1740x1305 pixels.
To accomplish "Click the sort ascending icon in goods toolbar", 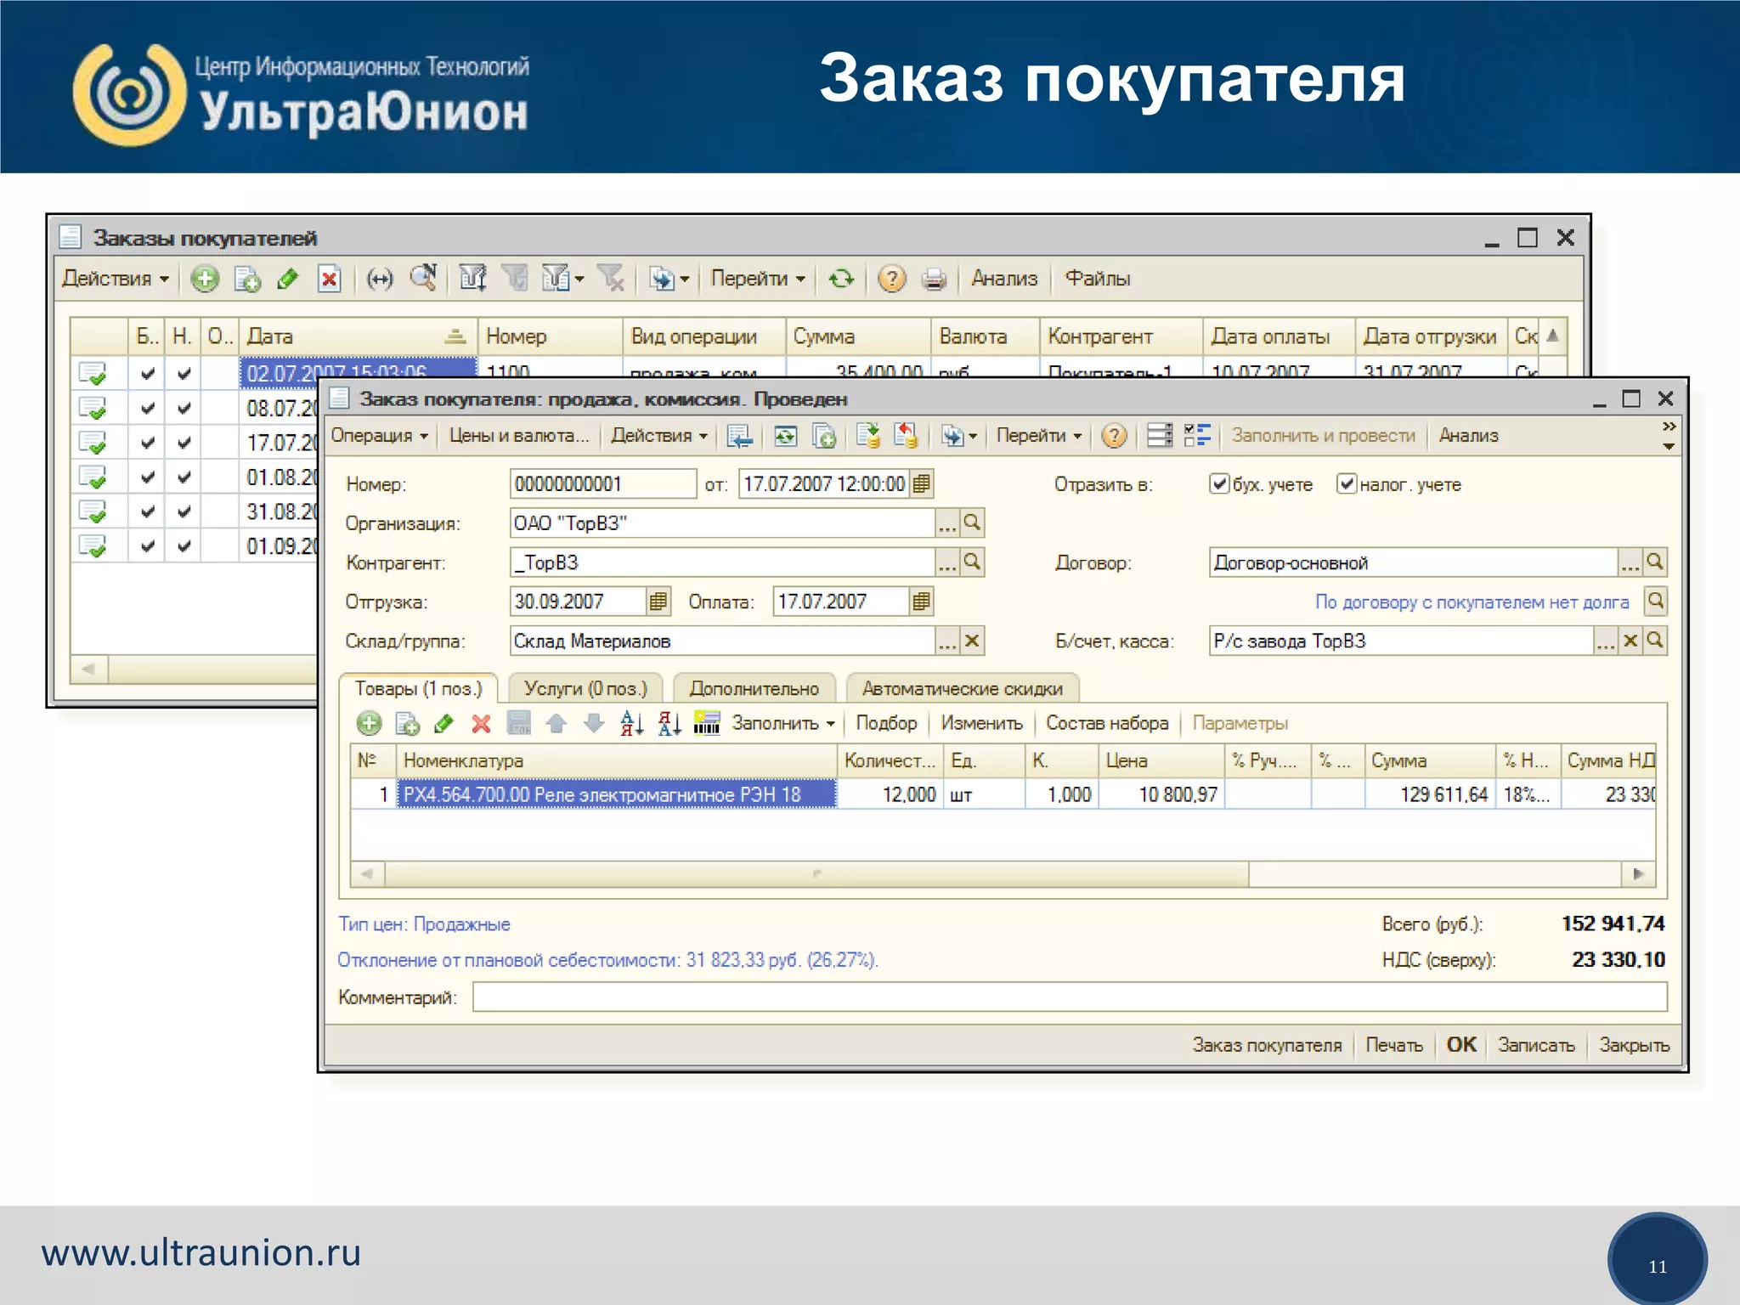I will (631, 724).
